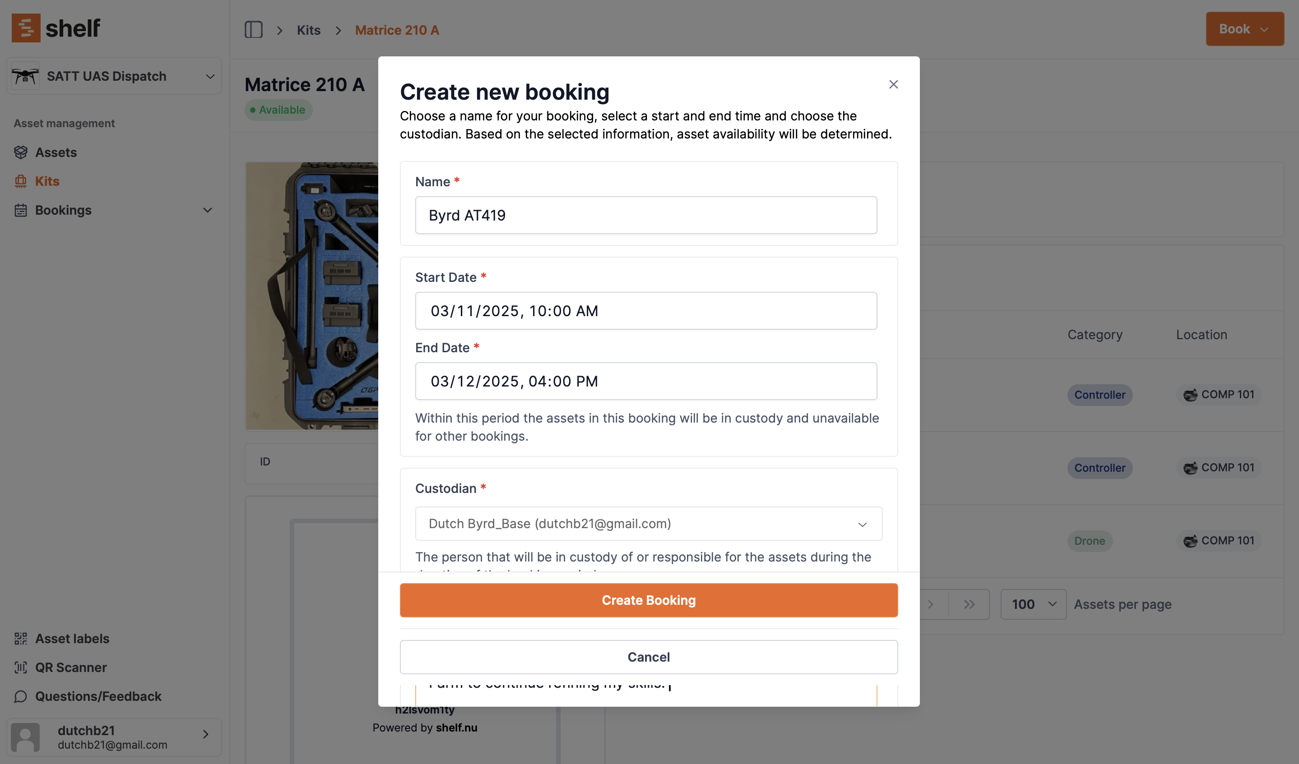Change assets per page from 100
This screenshot has width=1299, height=764.
click(1033, 604)
